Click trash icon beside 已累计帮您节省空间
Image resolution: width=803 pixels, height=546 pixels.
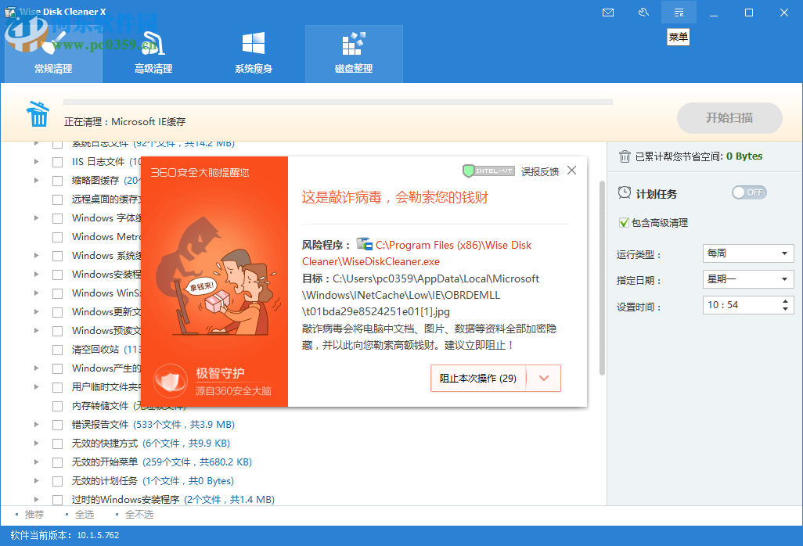(x=625, y=156)
